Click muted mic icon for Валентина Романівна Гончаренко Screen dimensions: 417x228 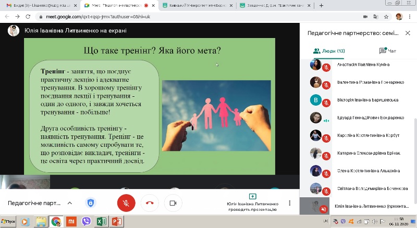tap(326, 85)
